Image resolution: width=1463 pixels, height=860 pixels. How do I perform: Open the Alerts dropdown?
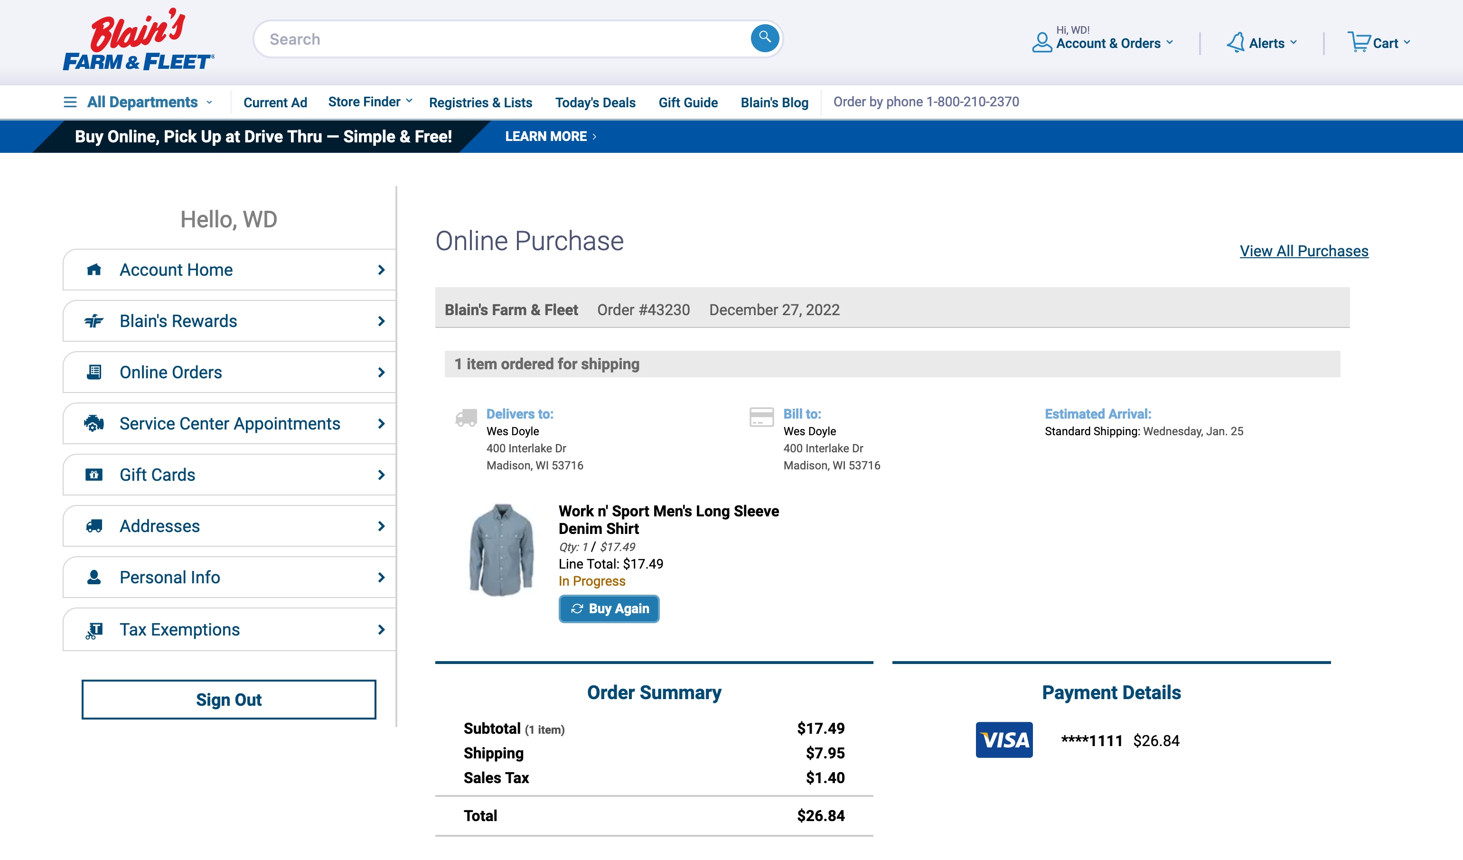click(x=1273, y=43)
